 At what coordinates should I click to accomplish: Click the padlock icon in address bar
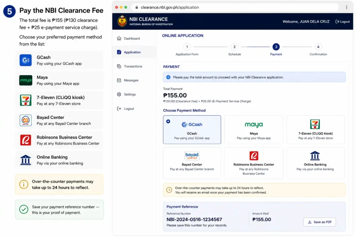coord(136,7)
